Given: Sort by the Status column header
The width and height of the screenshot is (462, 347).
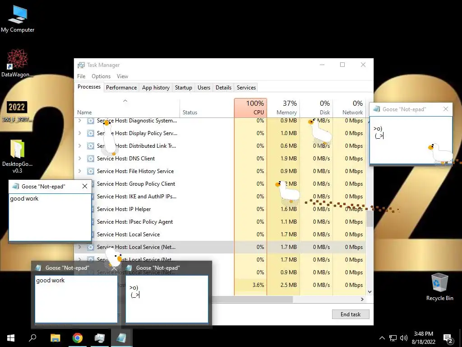Looking at the screenshot, I should (207, 108).
